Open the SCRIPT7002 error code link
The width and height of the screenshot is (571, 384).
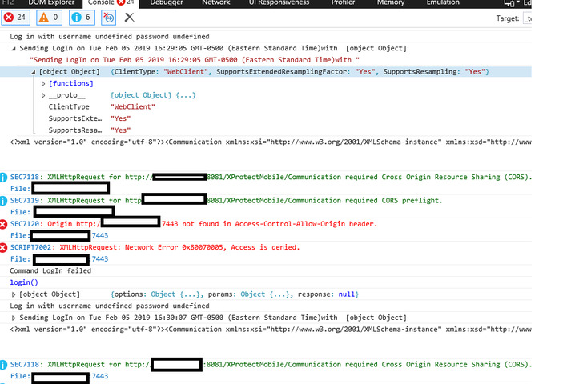tap(33, 248)
